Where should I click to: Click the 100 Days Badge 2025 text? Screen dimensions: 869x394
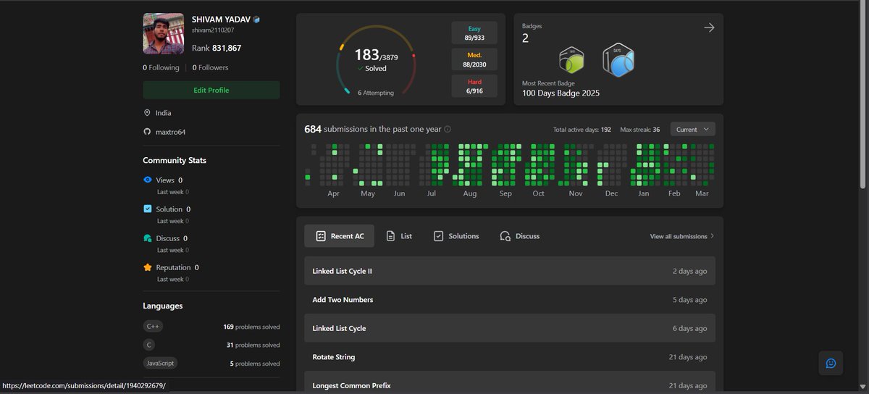point(561,93)
